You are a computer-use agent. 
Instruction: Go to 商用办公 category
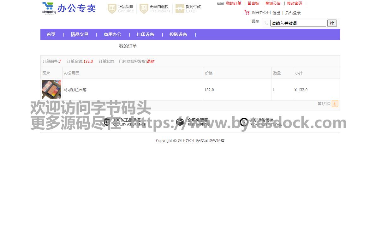(112, 34)
